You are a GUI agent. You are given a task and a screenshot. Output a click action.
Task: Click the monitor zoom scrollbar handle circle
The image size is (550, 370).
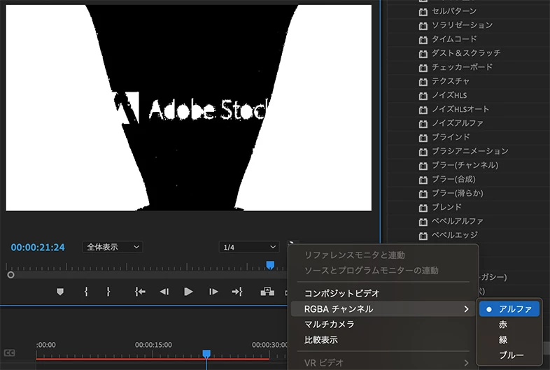[11, 275]
